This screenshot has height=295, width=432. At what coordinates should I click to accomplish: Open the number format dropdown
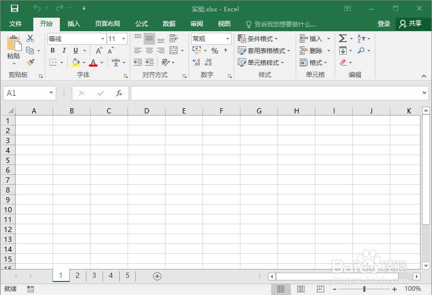pyautogui.click(x=228, y=39)
